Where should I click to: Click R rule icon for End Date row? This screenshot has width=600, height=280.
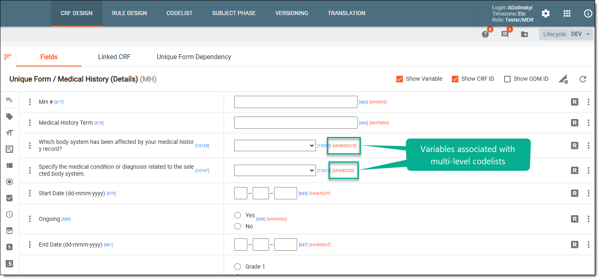pyautogui.click(x=575, y=245)
